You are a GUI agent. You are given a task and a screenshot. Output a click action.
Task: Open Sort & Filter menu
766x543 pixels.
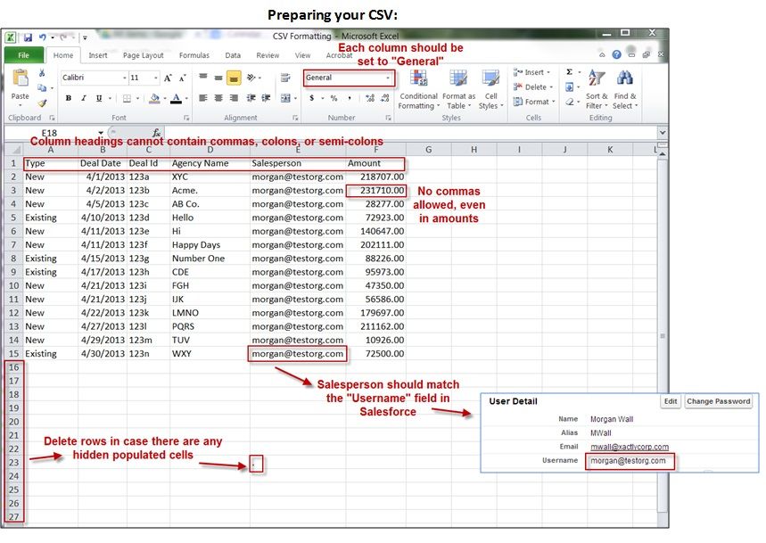pyautogui.click(x=597, y=89)
